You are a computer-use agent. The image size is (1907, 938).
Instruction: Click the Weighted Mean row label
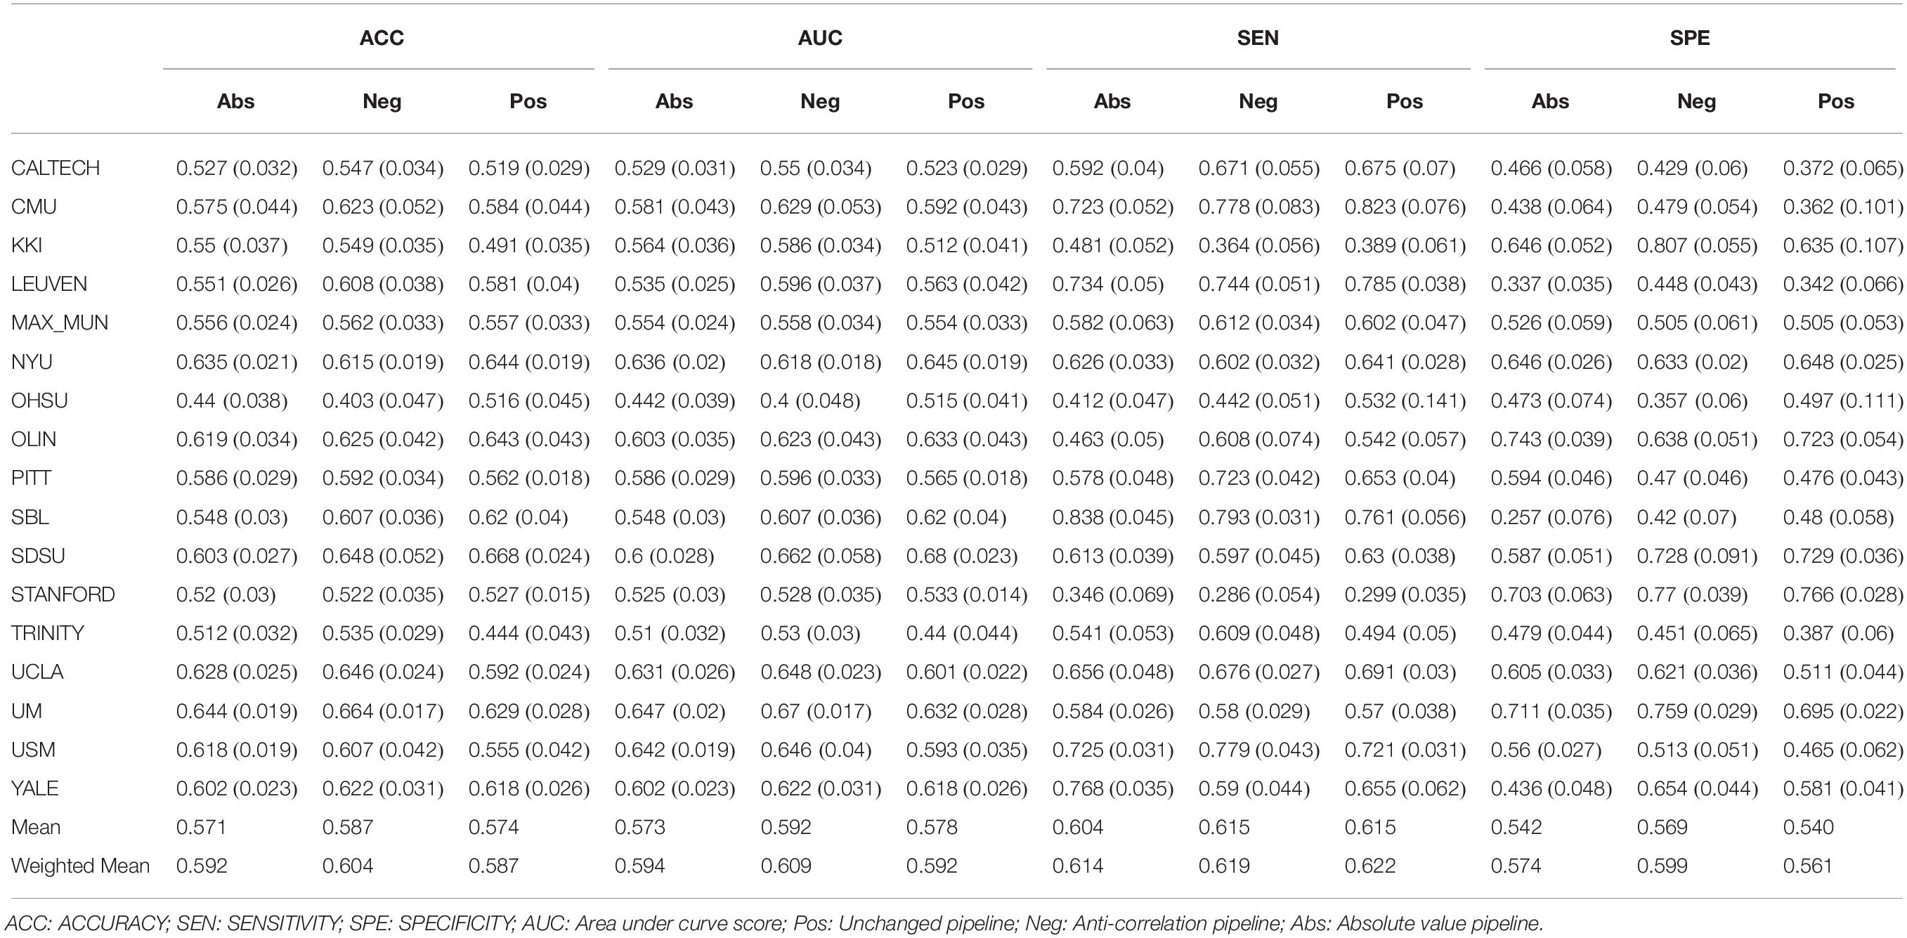click(81, 866)
